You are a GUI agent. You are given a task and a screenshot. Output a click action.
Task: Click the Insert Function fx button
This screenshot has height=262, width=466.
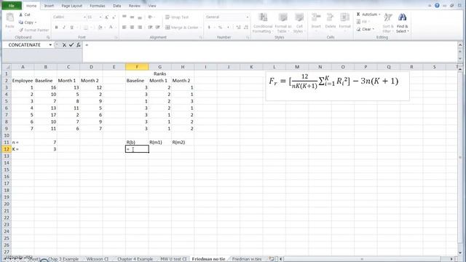pos(79,45)
